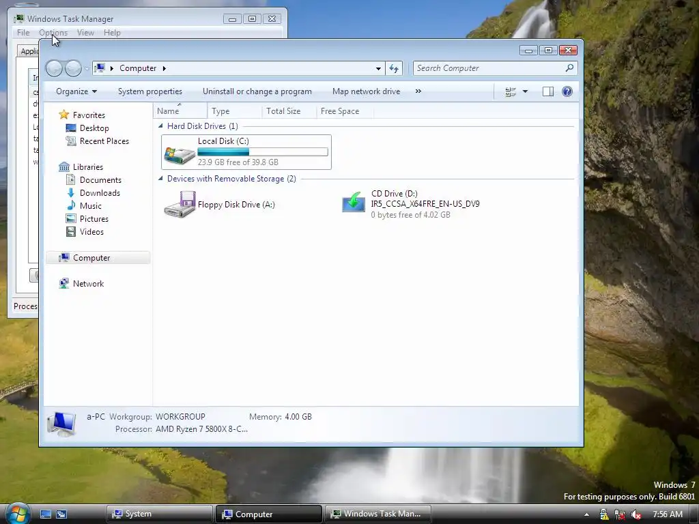Switch to the System taskbar button
This screenshot has height=524, width=699.
click(160, 514)
